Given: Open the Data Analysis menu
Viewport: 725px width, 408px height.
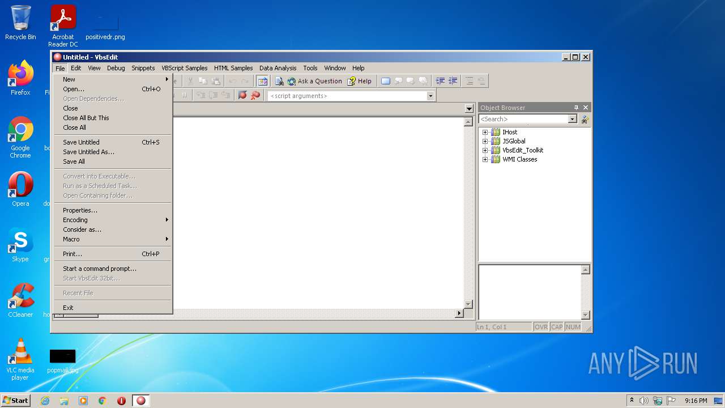Looking at the screenshot, I should (278, 68).
